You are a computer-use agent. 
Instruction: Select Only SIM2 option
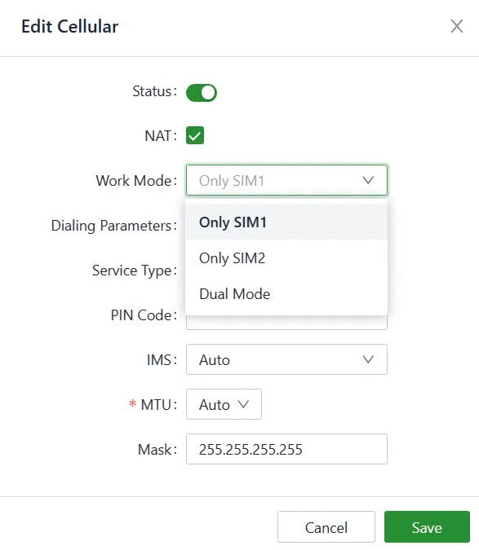[286, 258]
